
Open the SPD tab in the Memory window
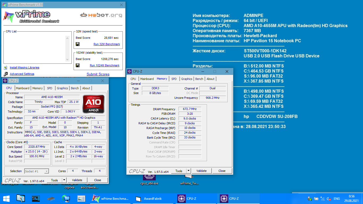[174, 79]
